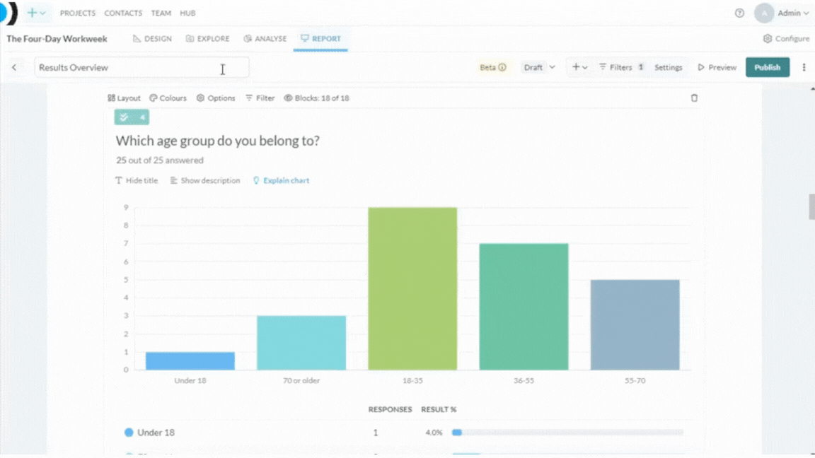Viewport: 815px width, 458px height.
Task: Open the Draft status dropdown
Action: [x=539, y=68]
